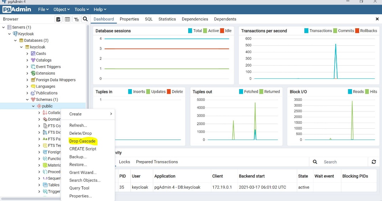Image resolution: width=382 pixels, height=201 pixels.
Task: Click the Schemas node icon
Action: (33, 99)
